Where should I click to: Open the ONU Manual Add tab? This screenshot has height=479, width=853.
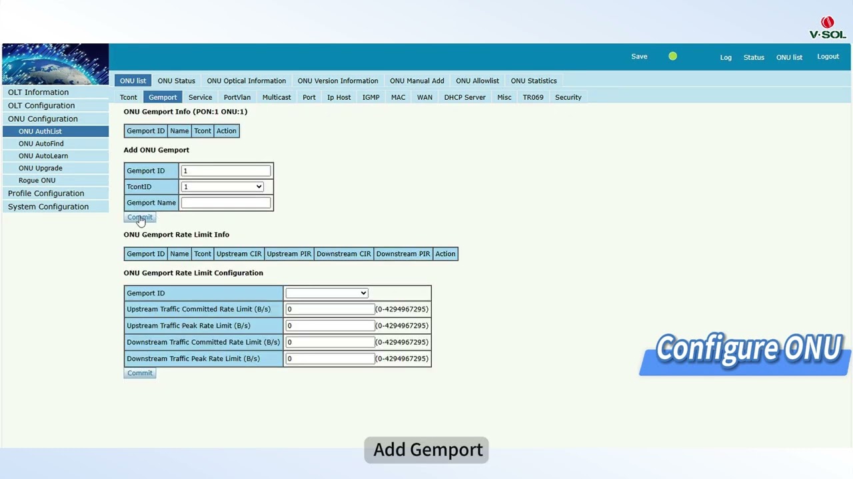coord(417,80)
